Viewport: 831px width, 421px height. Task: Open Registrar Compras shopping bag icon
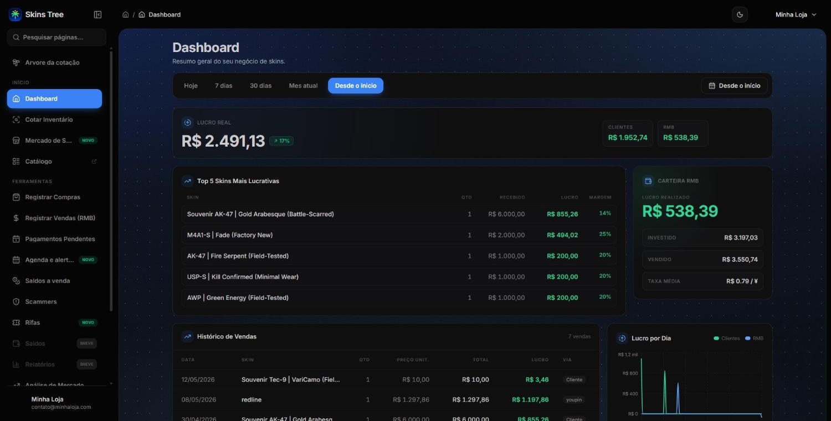coord(16,197)
